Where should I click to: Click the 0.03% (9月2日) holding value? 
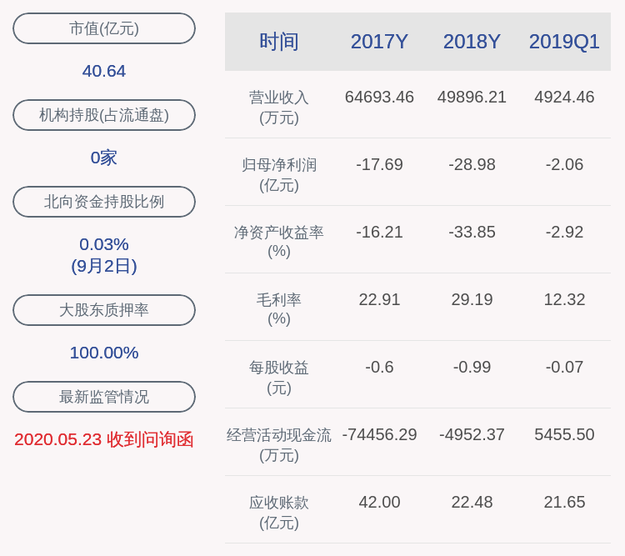(104, 254)
